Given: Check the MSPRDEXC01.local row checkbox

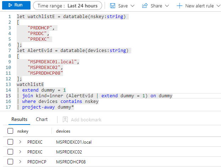Looking at the screenshot, I should click(x=10, y=142).
